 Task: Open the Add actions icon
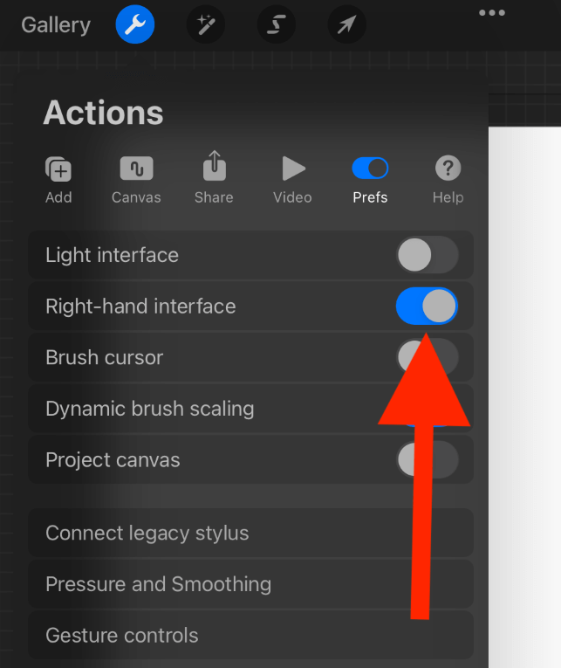coord(58,178)
